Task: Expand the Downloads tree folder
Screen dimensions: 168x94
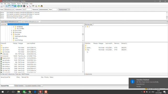Action: pos(12,32)
